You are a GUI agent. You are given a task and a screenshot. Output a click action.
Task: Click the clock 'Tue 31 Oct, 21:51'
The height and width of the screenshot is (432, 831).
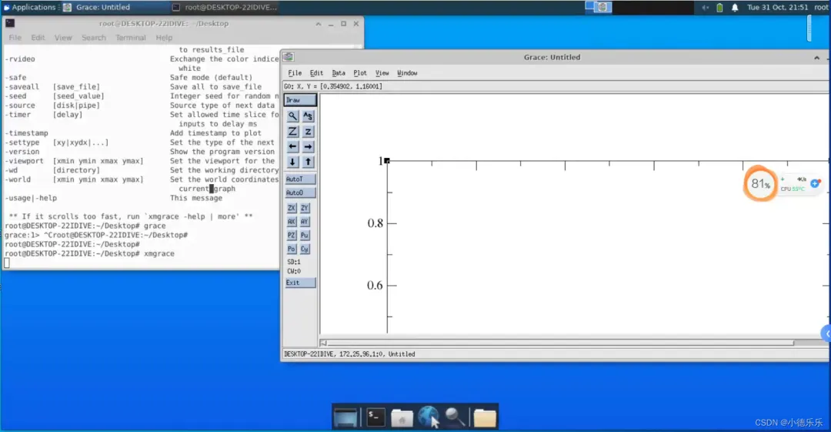point(777,8)
